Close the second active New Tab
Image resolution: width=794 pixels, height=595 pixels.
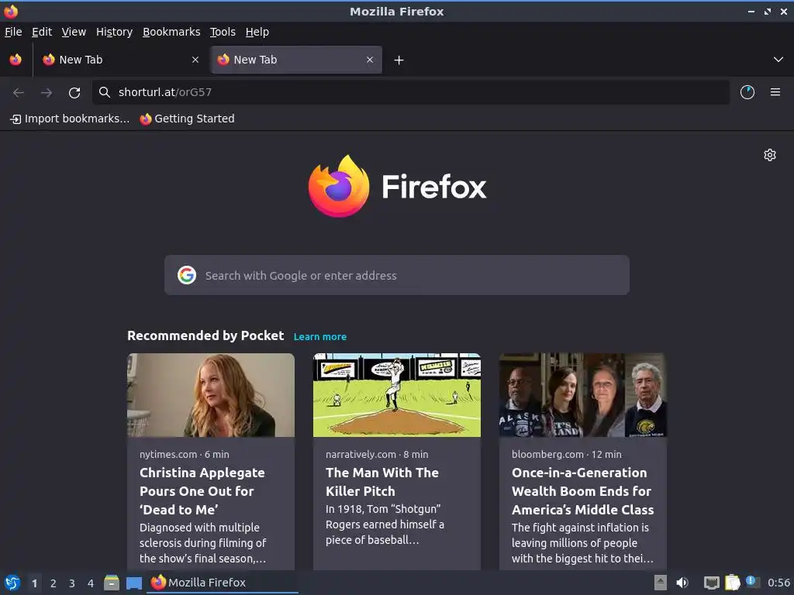point(370,60)
